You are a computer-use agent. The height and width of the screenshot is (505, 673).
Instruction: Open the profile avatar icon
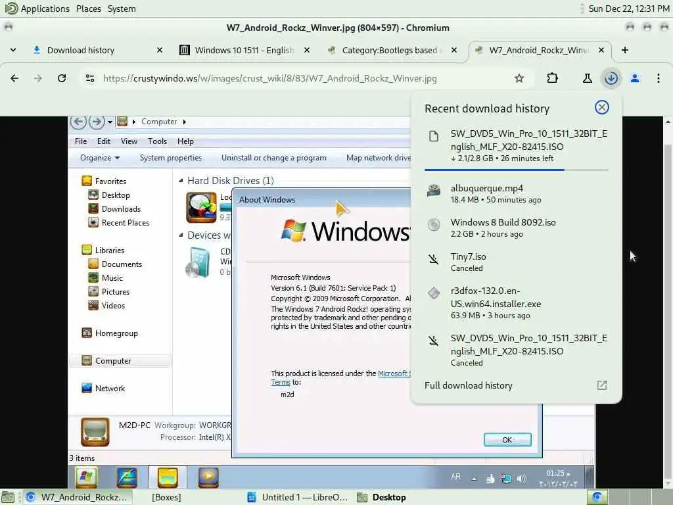coord(635,78)
